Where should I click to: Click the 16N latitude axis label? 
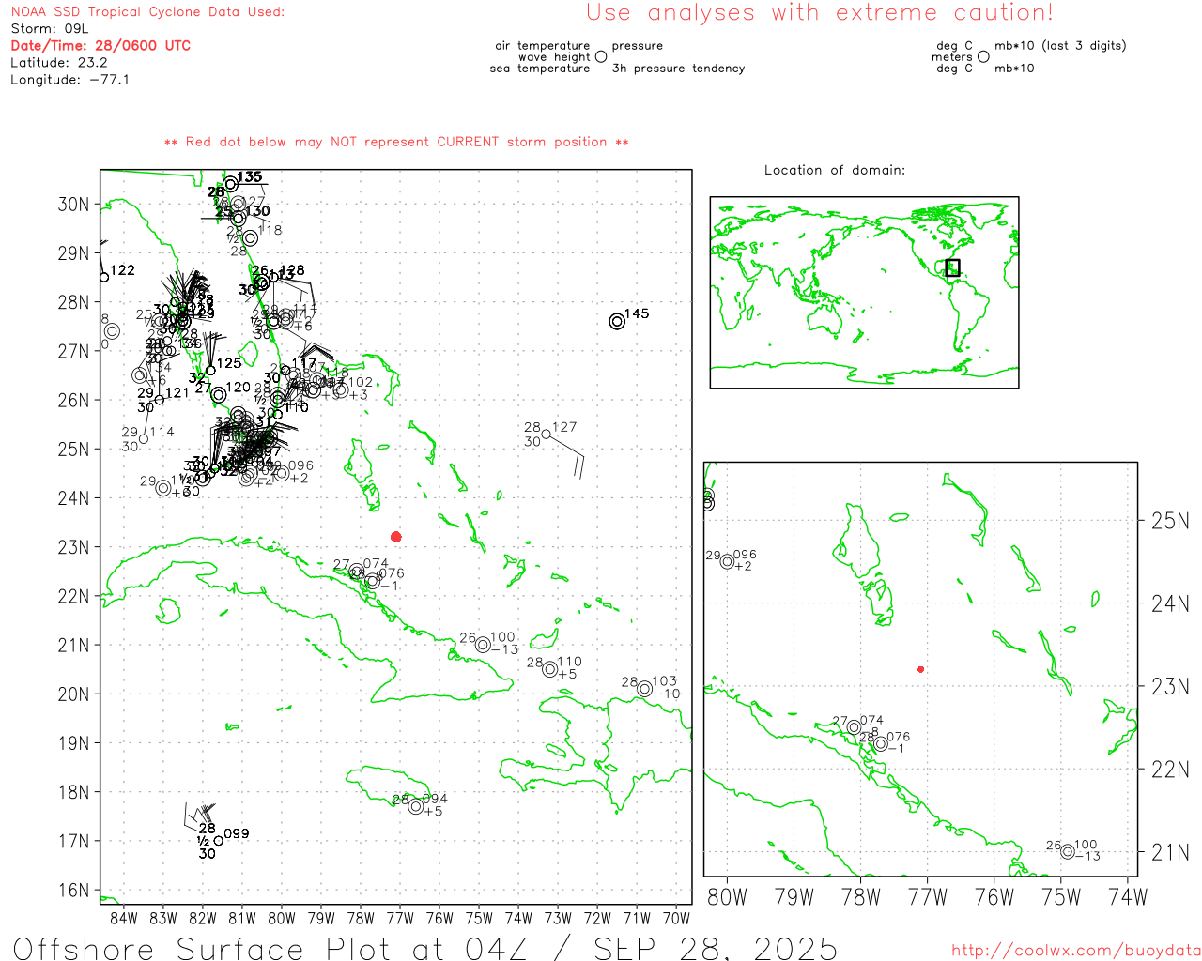pyautogui.click(x=73, y=891)
